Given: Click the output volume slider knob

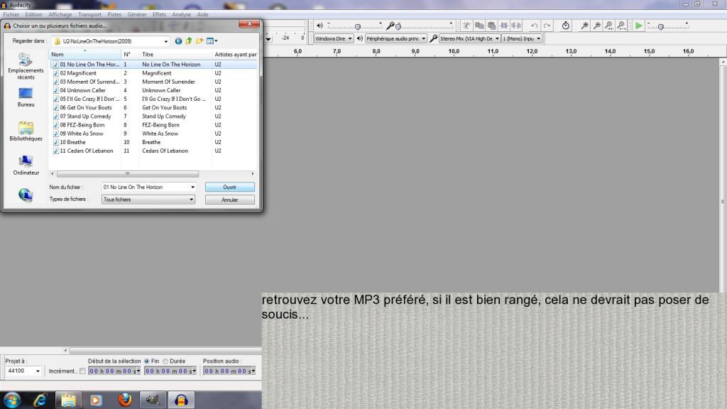Looking at the screenshot, I should [x=358, y=27].
